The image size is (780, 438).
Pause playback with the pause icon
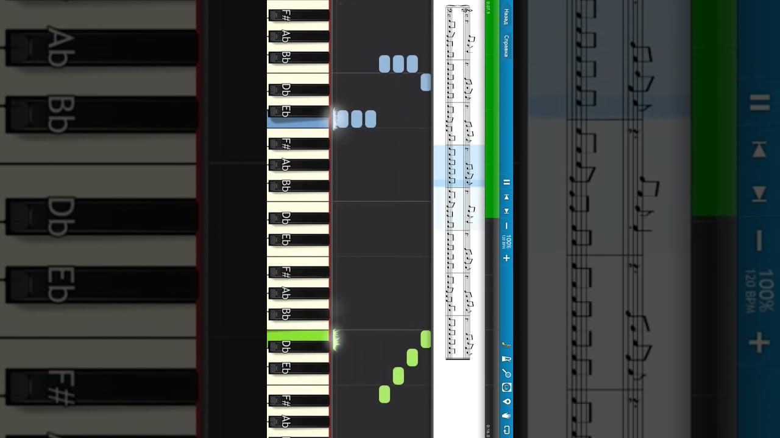(506, 182)
